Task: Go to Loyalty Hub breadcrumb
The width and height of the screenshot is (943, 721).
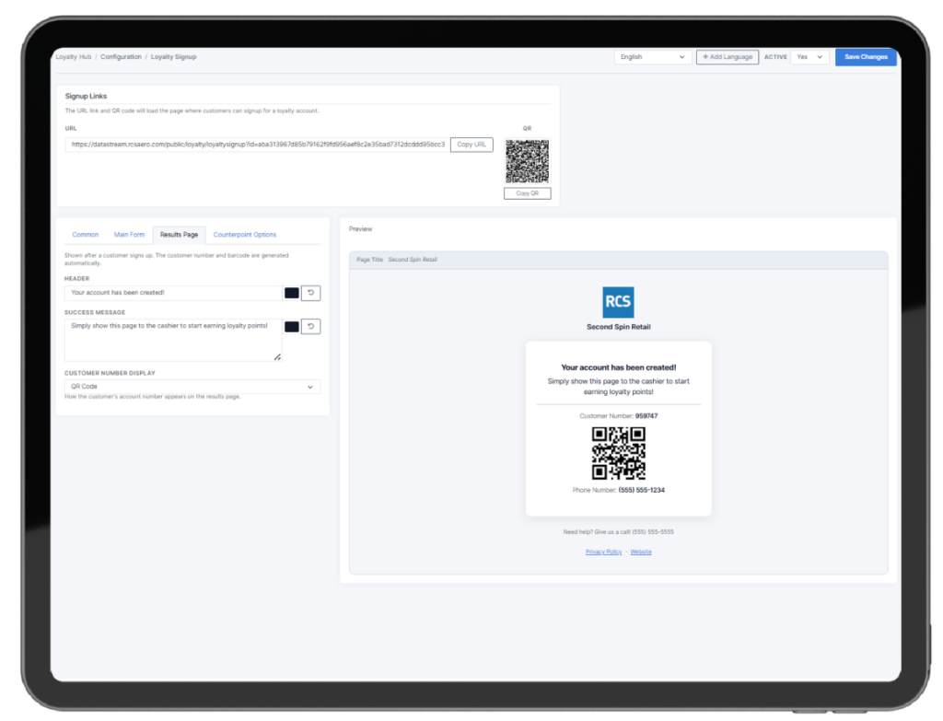Action: pos(74,57)
